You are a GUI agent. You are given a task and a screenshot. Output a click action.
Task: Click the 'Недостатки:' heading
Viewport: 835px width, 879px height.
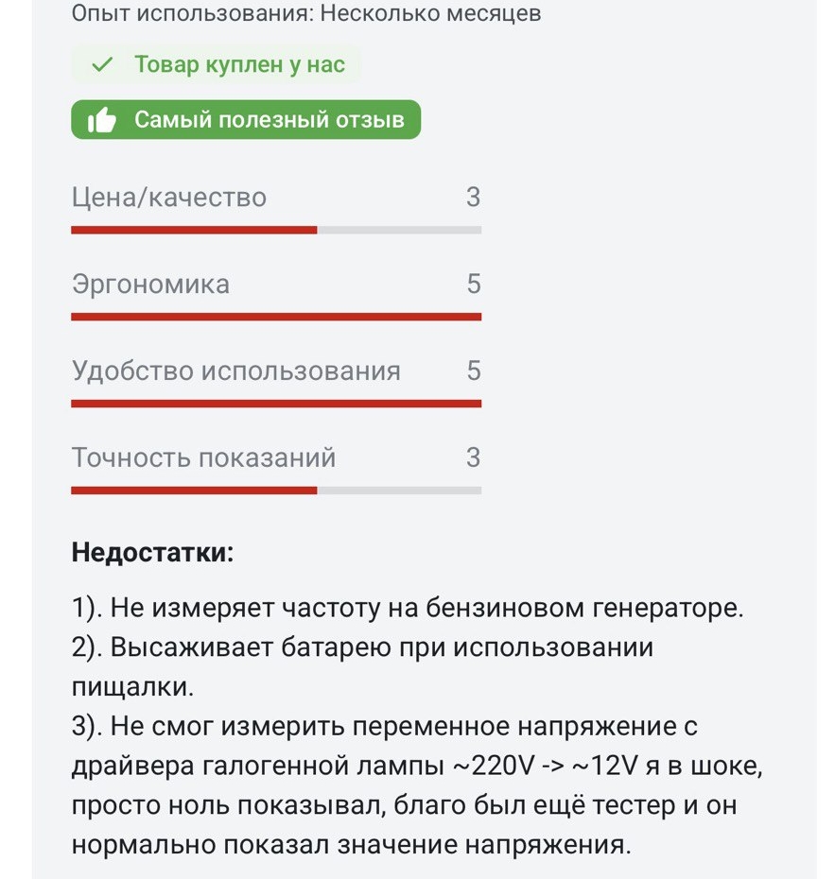152,552
